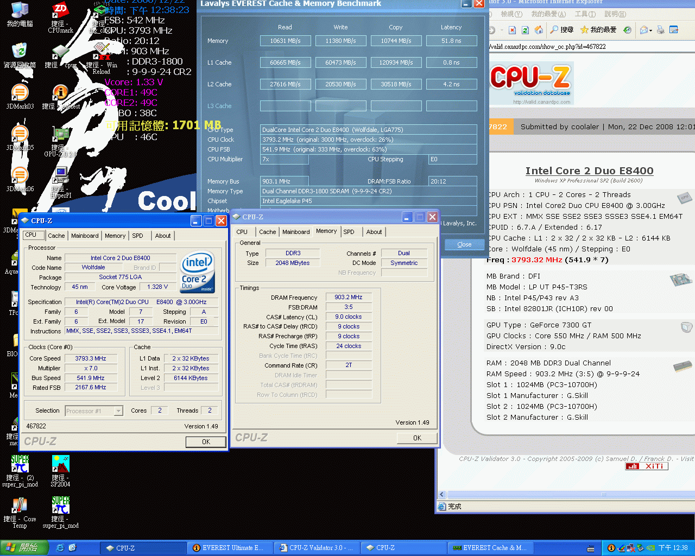
Task: Open the SP2004 desktop shortcut
Action: 60,471
